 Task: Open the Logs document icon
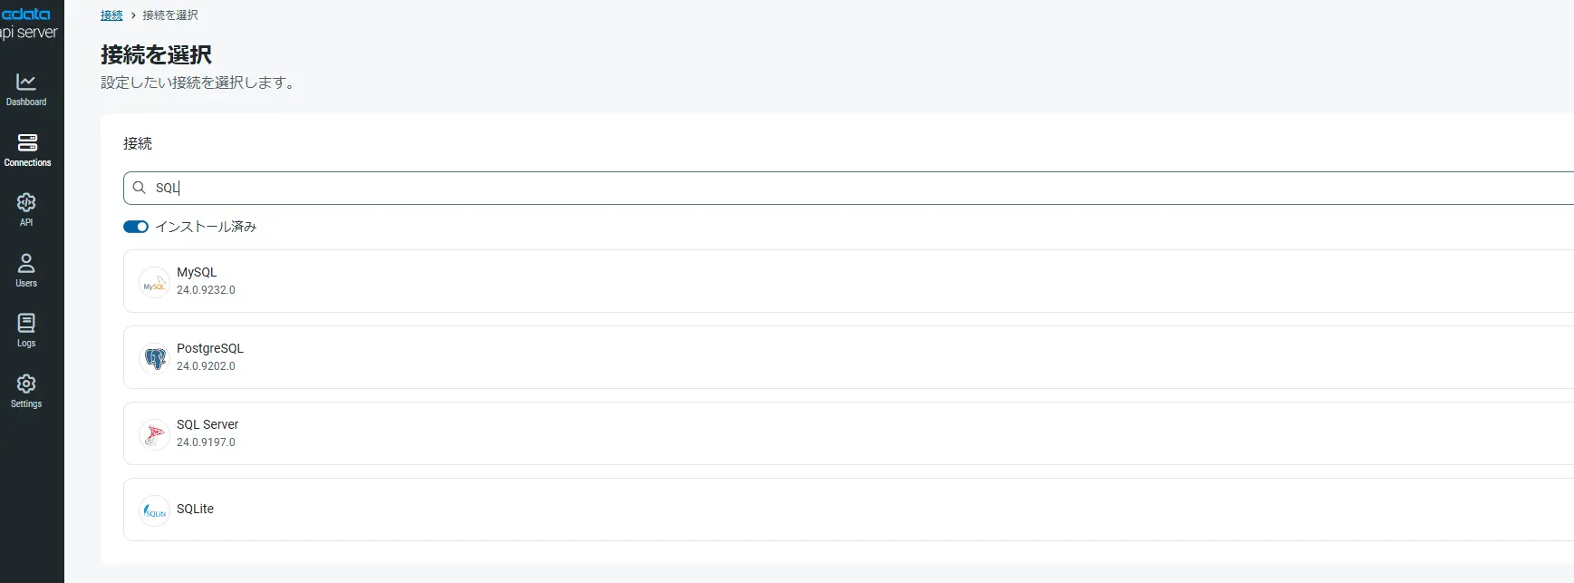[x=26, y=323]
